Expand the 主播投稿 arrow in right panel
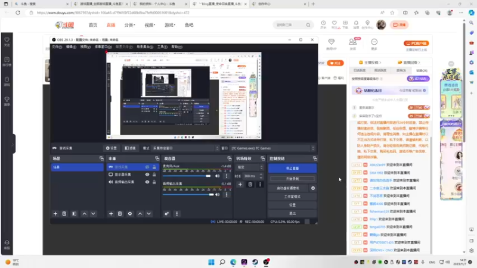The image size is (477, 268). click(380, 63)
